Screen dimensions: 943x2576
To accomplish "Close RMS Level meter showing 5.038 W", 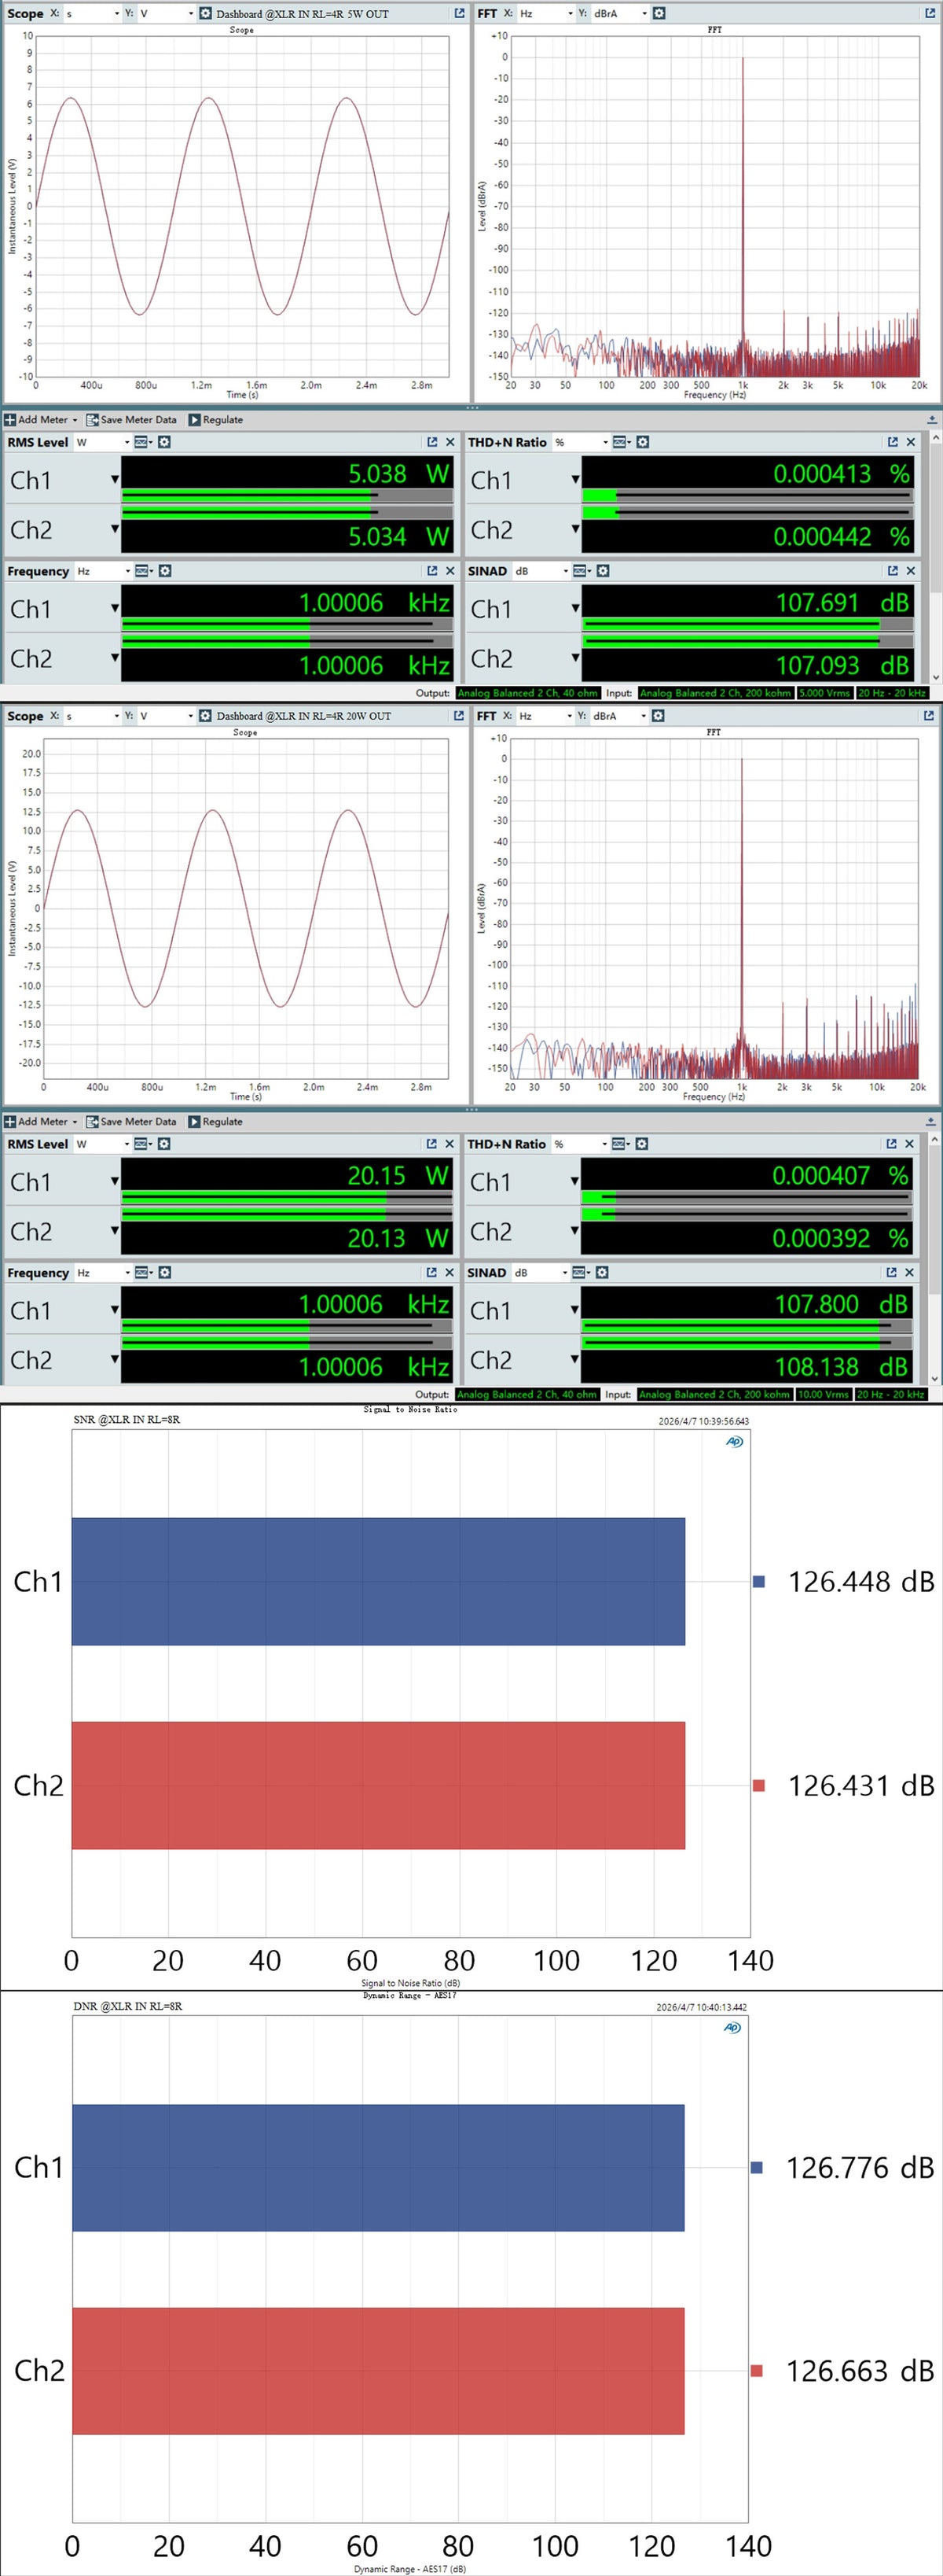I will [449, 442].
